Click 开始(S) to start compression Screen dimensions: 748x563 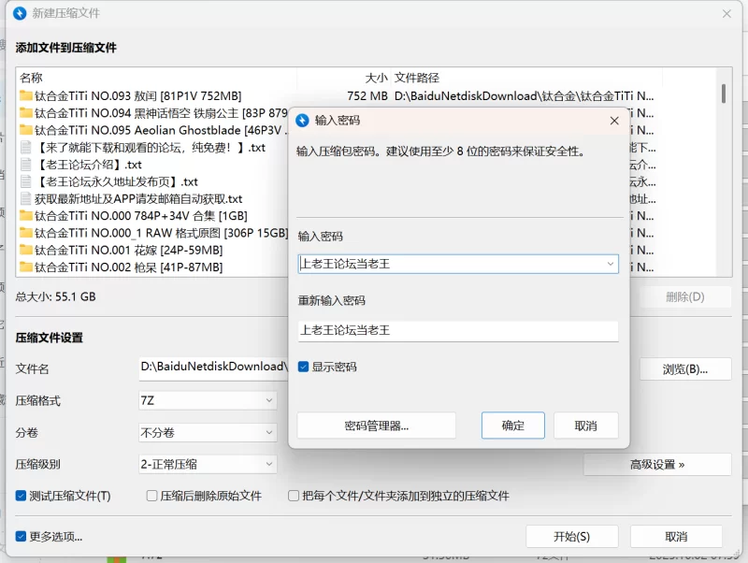click(572, 537)
